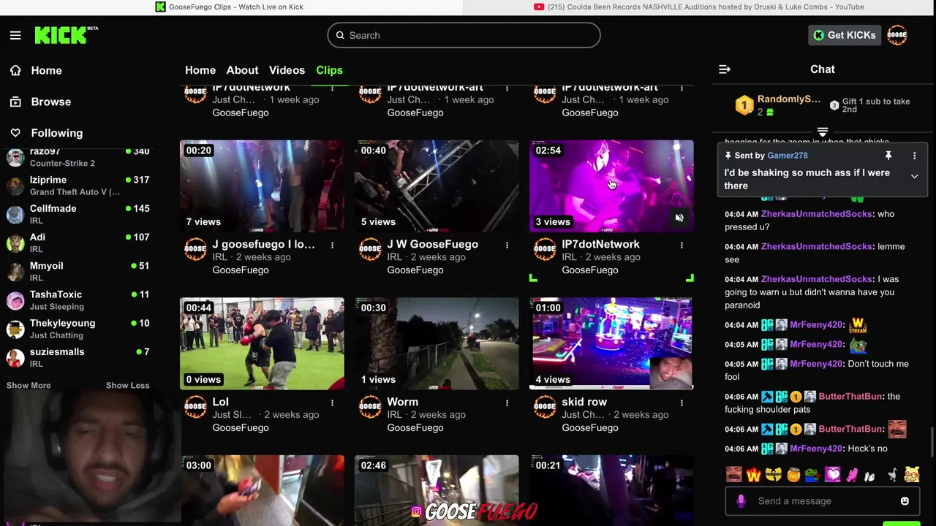The width and height of the screenshot is (936, 526).
Task: Click the purple heart quick emote
Action: [x=833, y=475]
